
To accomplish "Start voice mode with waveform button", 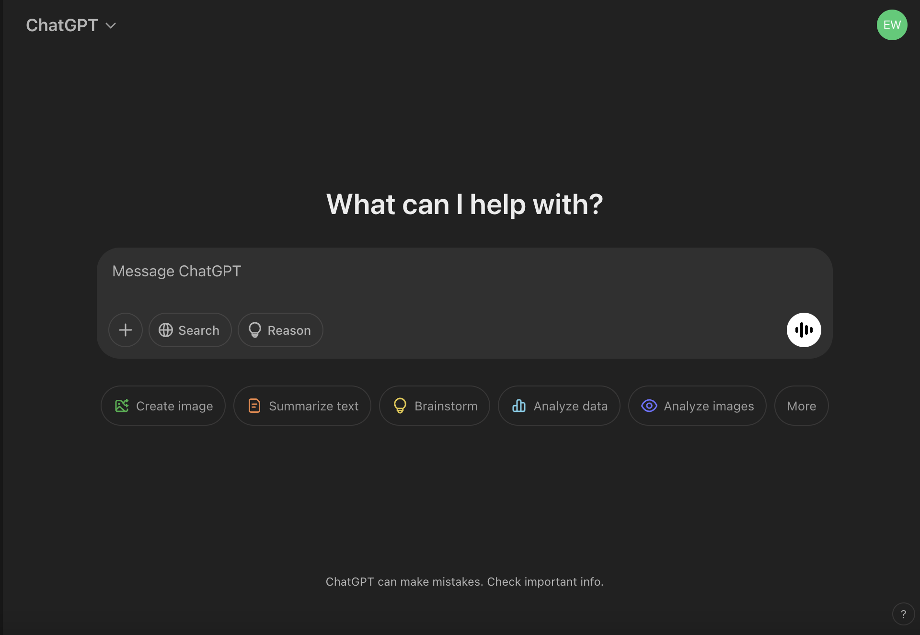I will point(804,330).
